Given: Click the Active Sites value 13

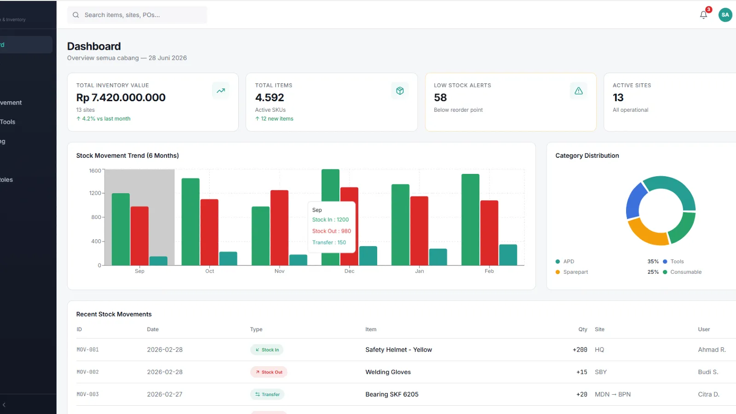Looking at the screenshot, I should click(x=618, y=98).
